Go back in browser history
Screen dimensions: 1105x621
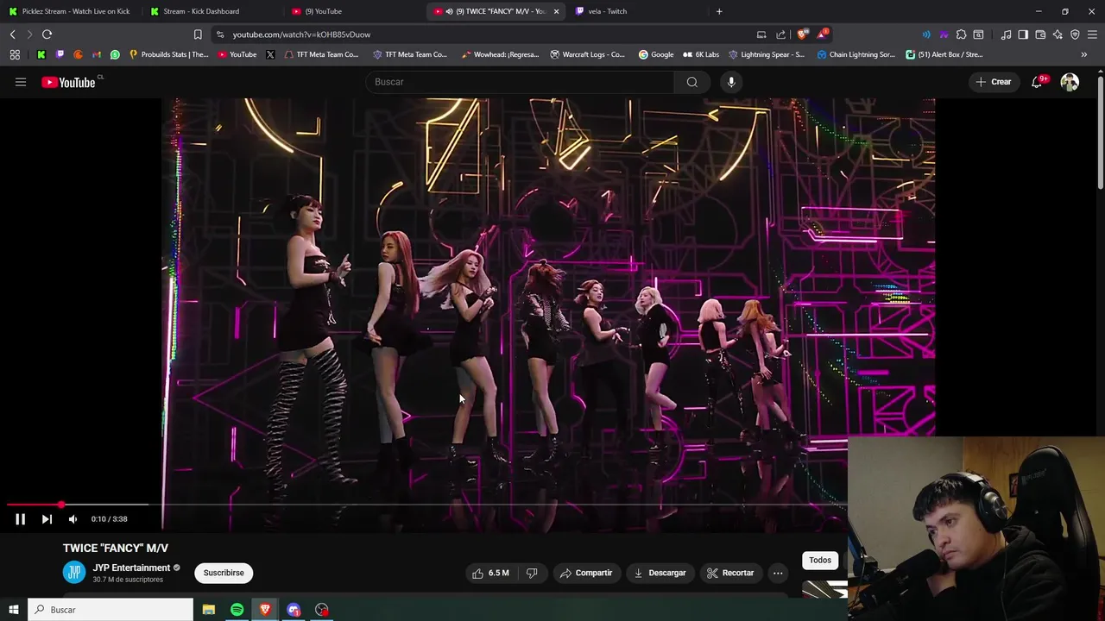tap(13, 34)
